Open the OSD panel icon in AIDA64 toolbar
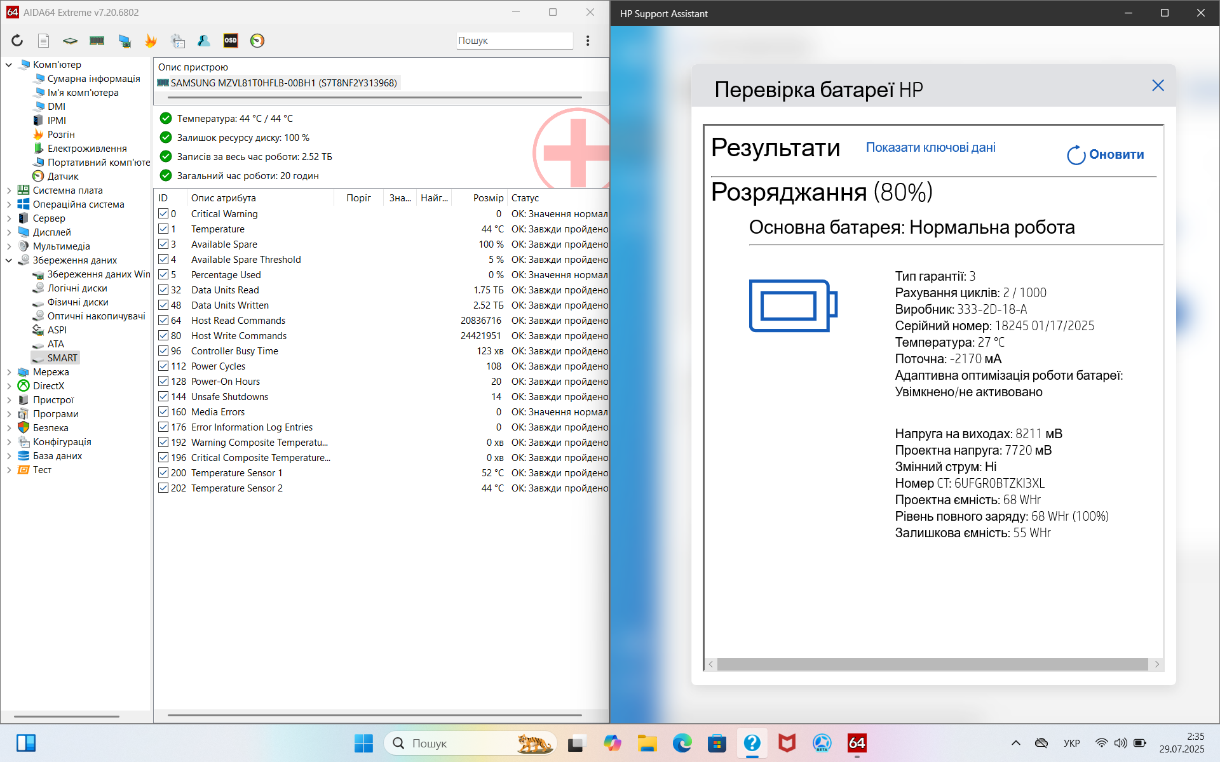The height and width of the screenshot is (762, 1220). pyautogui.click(x=231, y=41)
